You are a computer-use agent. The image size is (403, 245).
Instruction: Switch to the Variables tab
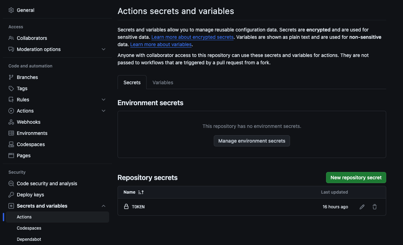click(163, 82)
